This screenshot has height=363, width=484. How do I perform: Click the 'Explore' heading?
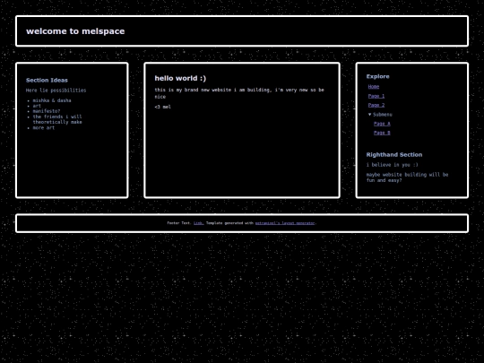[x=378, y=76]
